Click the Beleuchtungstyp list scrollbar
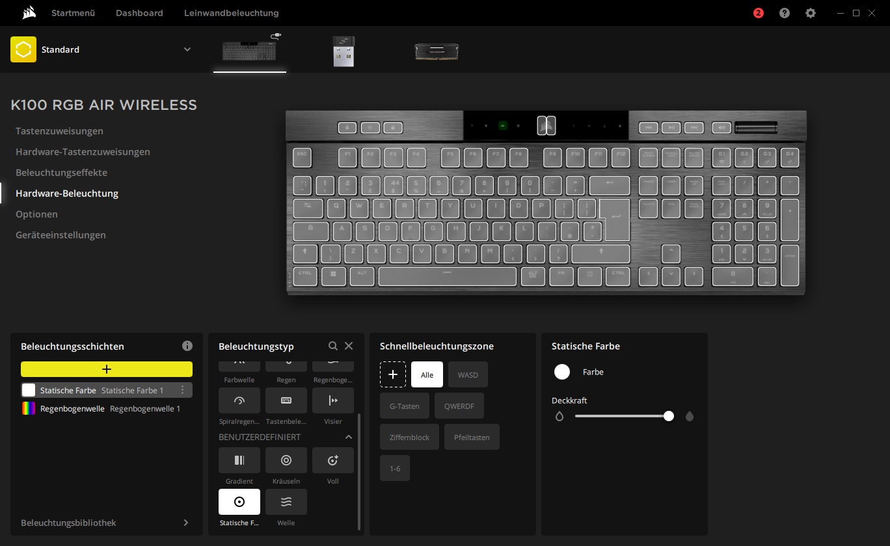Screen dimensions: 890x546 [x=359, y=471]
